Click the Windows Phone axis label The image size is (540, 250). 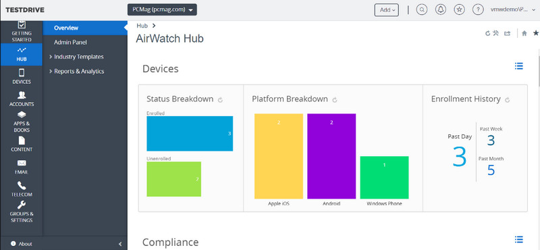tap(384, 204)
